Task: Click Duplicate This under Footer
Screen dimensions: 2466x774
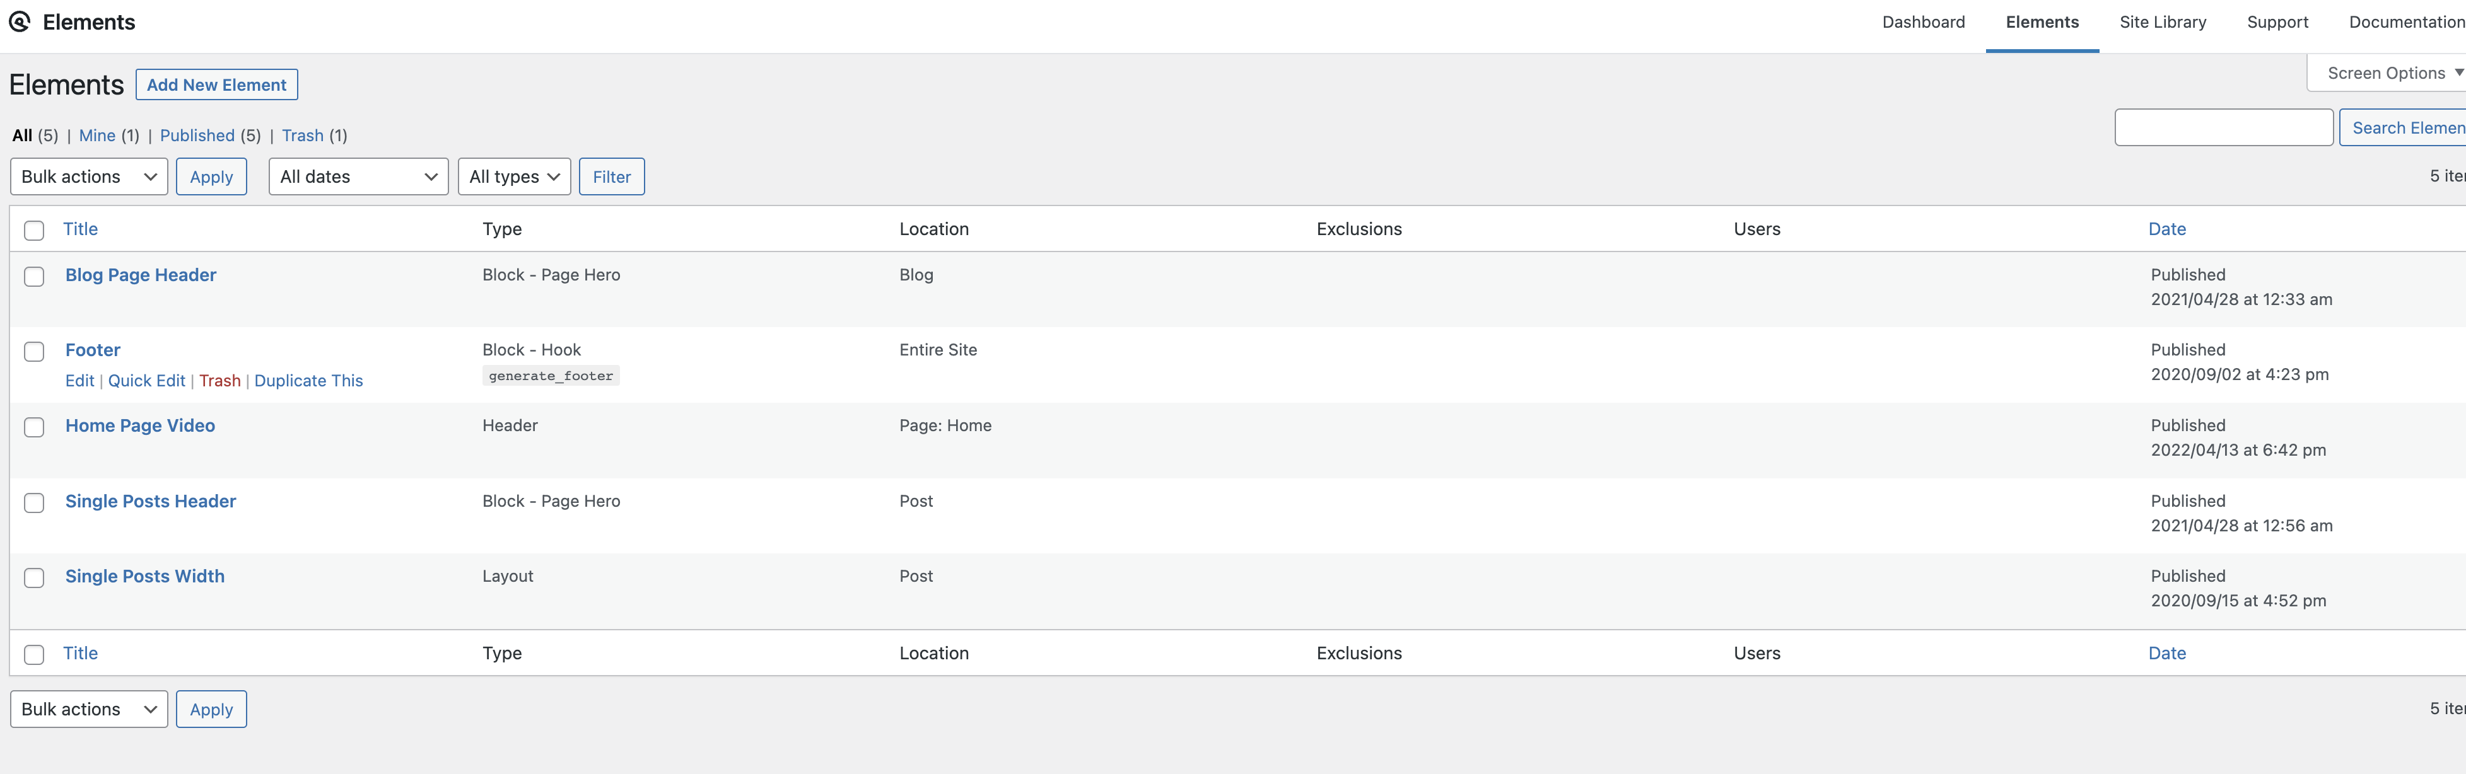Action: pyautogui.click(x=308, y=381)
